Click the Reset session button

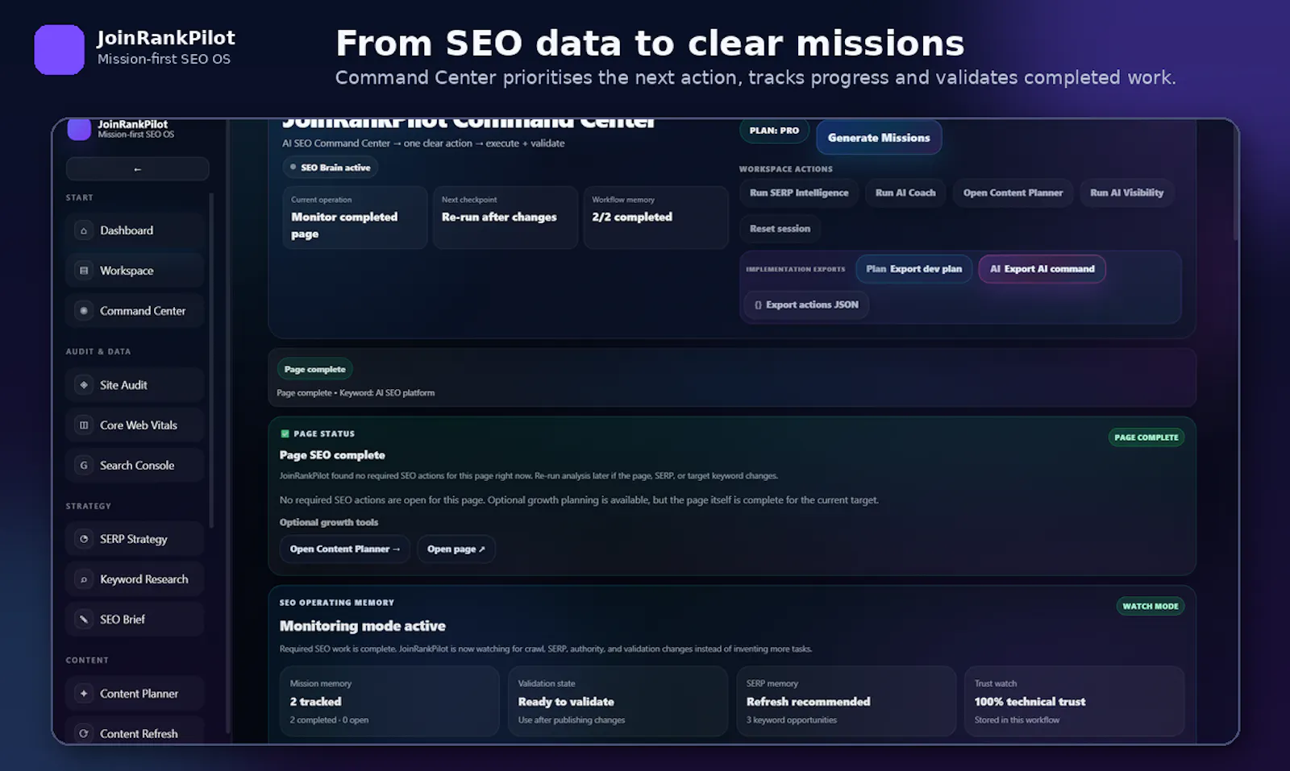780,229
